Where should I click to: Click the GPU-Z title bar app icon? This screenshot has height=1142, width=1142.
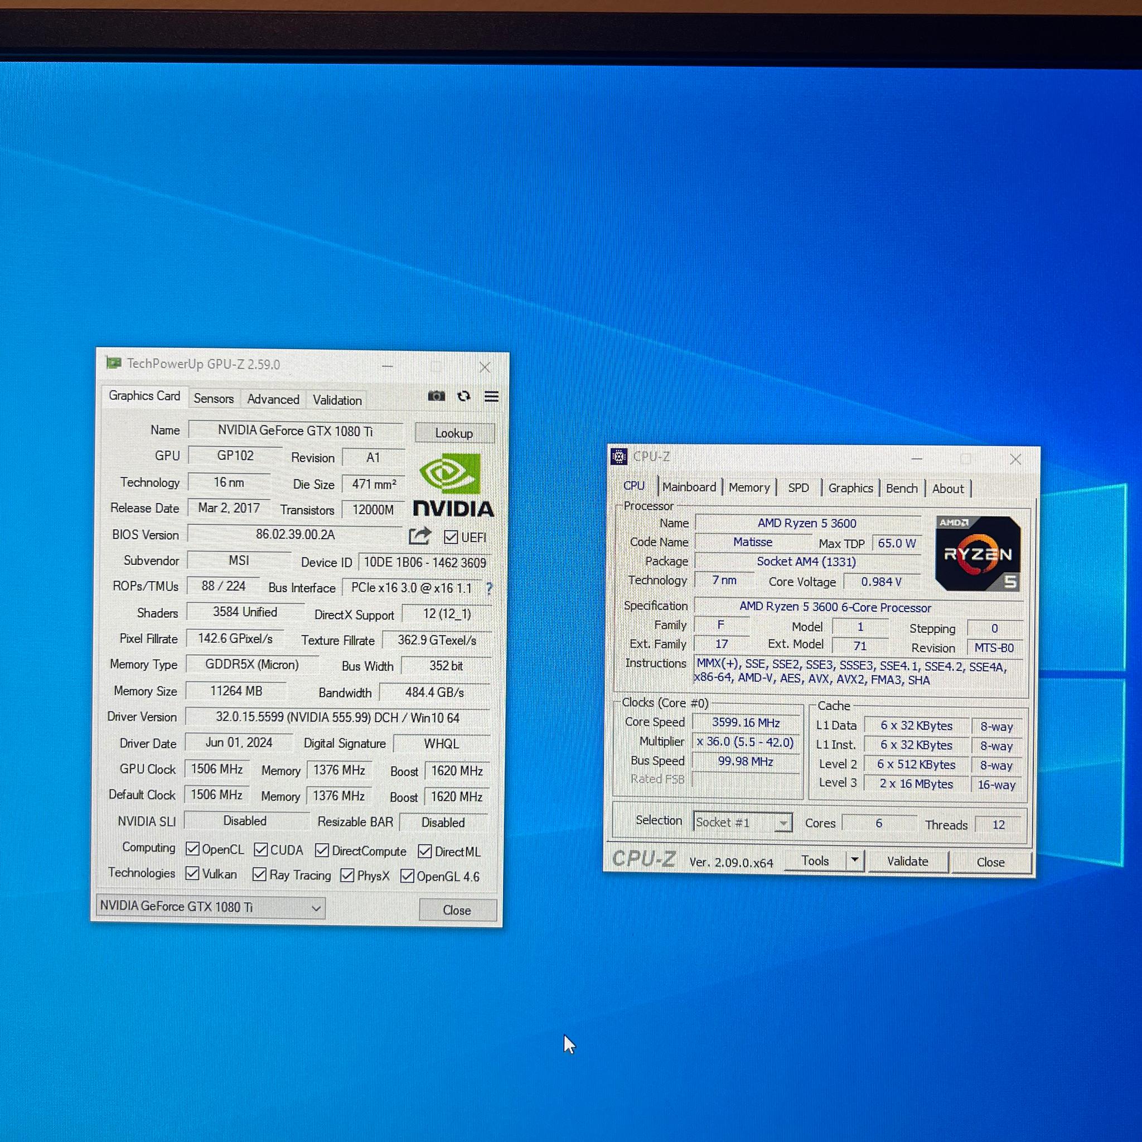114,363
